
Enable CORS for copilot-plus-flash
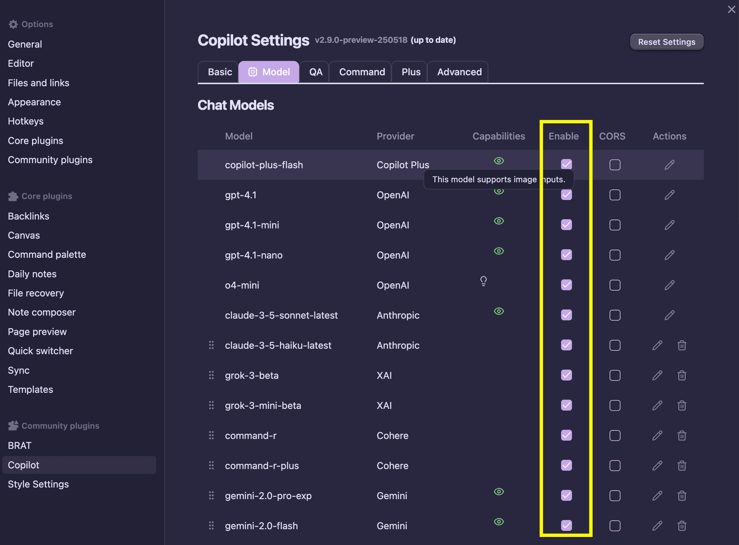click(615, 164)
